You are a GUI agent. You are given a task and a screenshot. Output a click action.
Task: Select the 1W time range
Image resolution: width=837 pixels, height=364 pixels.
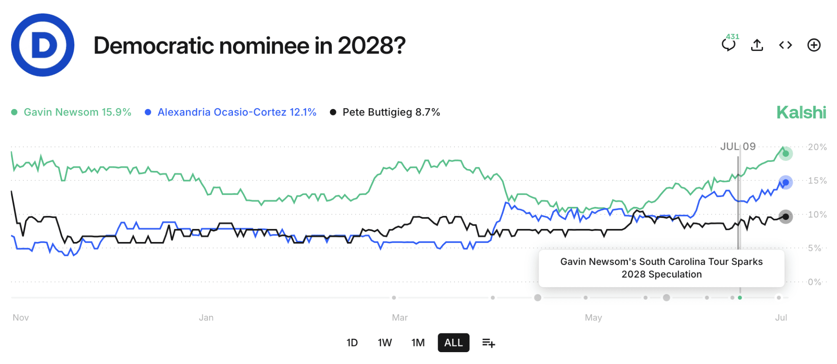pos(385,343)
